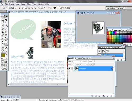Image resolution: width=132 pixels, height=101 pixels.
Task: Select the Move tool
Action: point(6,20)
